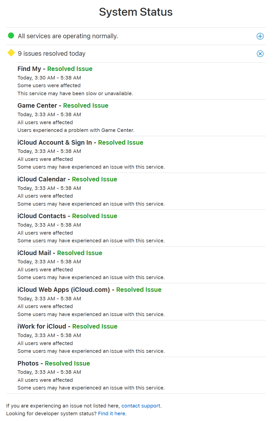The width and height of the screenshot is (280, 421).
Task: Click iWork for iCloud issue title
Action: [x=67, y=327]
